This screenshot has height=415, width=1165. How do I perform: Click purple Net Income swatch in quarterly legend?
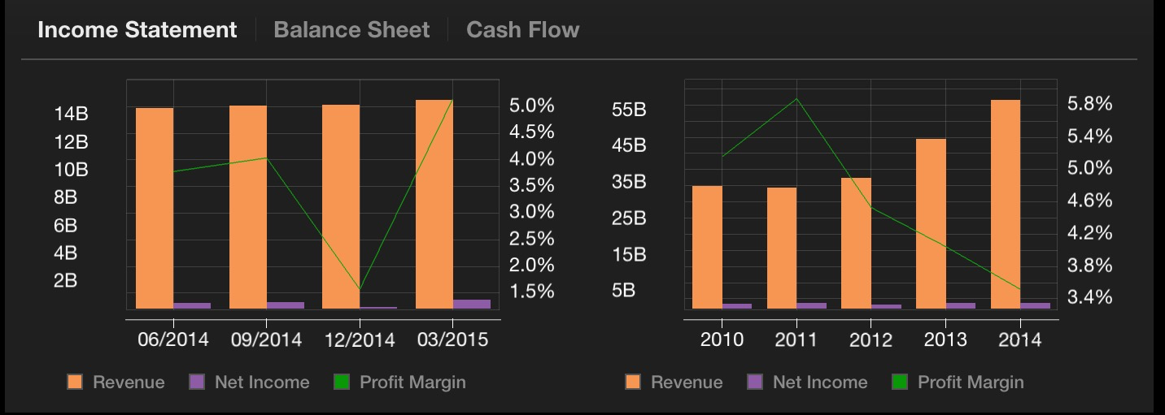point(196,383)
